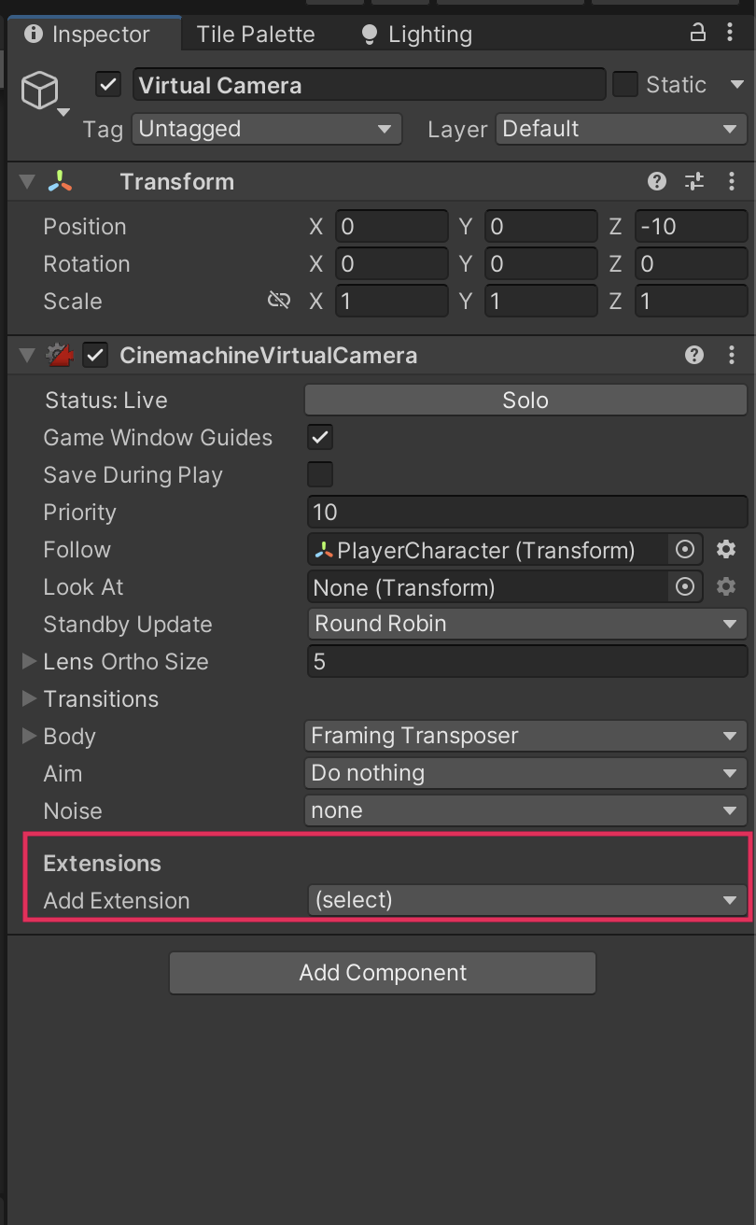This screenshot has width=756, height=1225.
Task: Expand the Transitions foldout
Action: click(x=29, y=698)
